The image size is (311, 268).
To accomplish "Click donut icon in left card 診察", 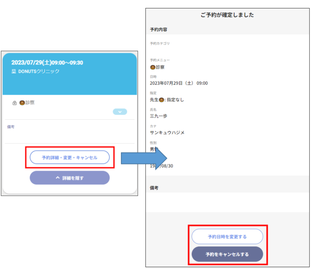I will click(22, 103).
